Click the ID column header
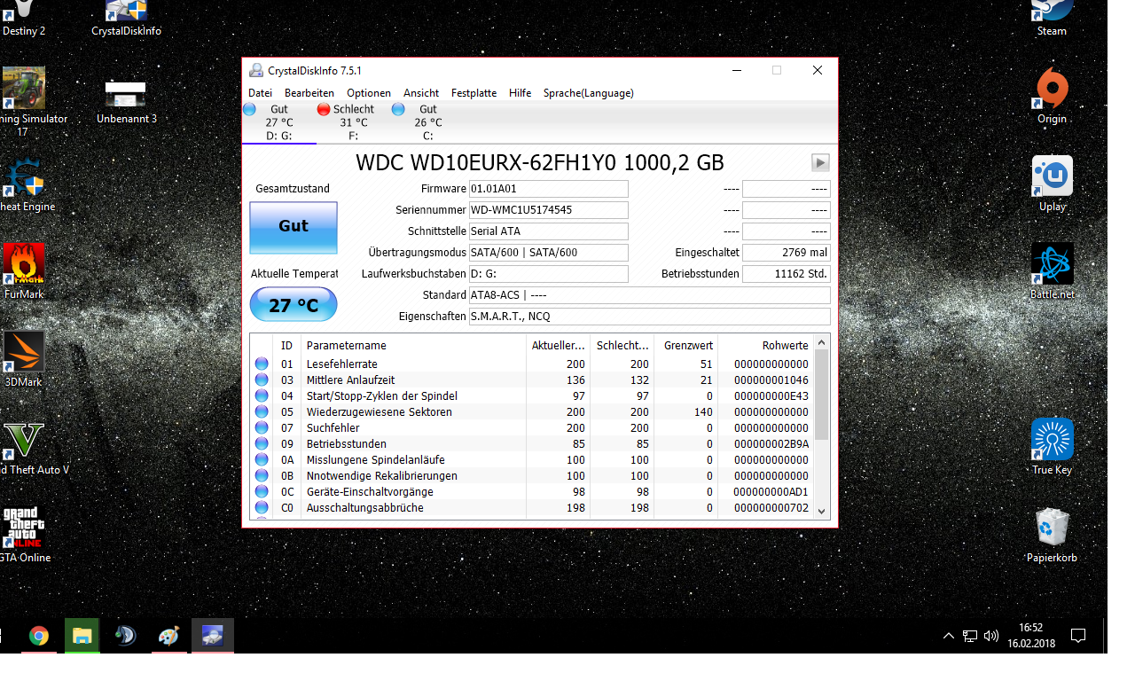 click(x=287, y=346)
